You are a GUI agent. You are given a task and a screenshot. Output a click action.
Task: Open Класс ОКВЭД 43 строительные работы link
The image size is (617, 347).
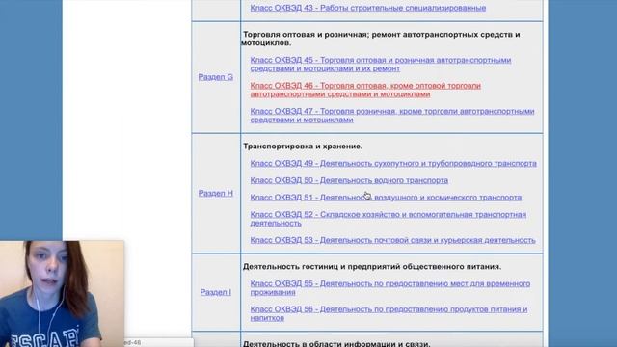tap(368, 8)
